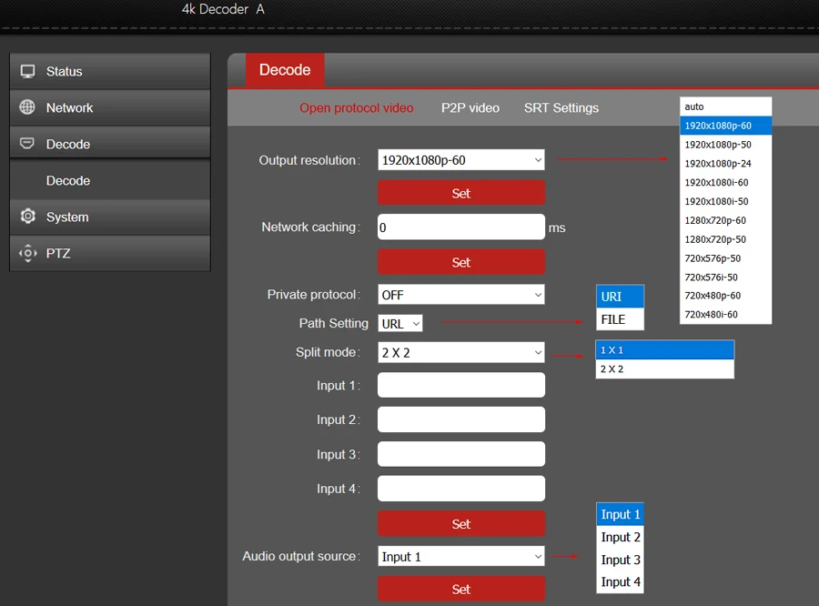Click the Input 3 text field
The height and width of the screenshot is (606, 819).
pyautogui.click(x=461, y=454)
